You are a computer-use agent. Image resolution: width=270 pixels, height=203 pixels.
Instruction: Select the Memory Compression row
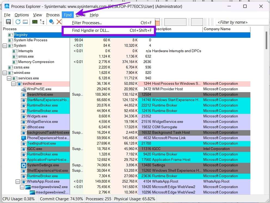click(x=126, y=62)
